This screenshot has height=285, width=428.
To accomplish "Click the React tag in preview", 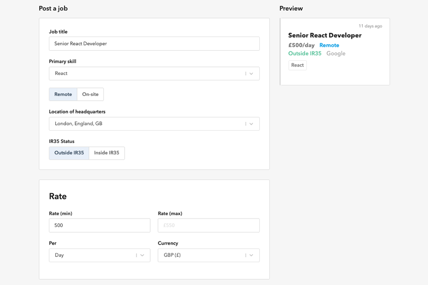I will [298, 66].
